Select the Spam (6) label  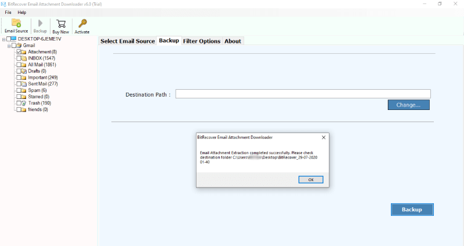click(x=37, y=90)
